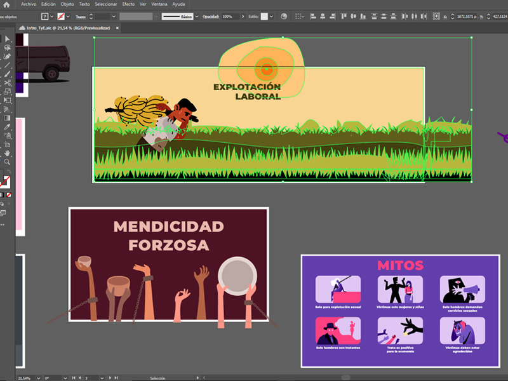Image resolution: width=508 pixels, height=381 pixels.
Task: Pick the Scissors tool
Action: [7, 83]
